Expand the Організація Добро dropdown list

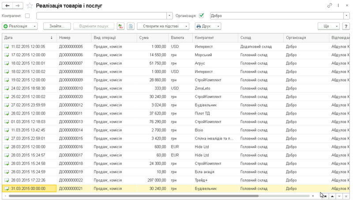tap(346, 16)
